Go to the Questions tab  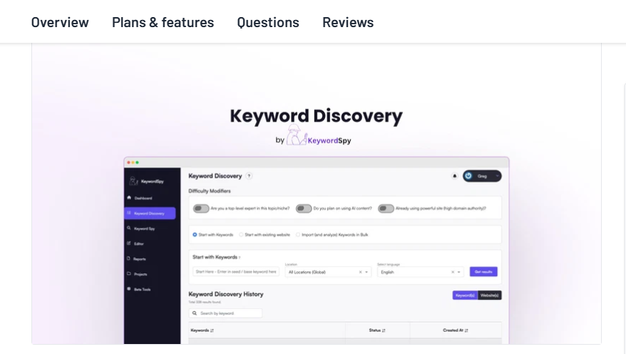268,22
